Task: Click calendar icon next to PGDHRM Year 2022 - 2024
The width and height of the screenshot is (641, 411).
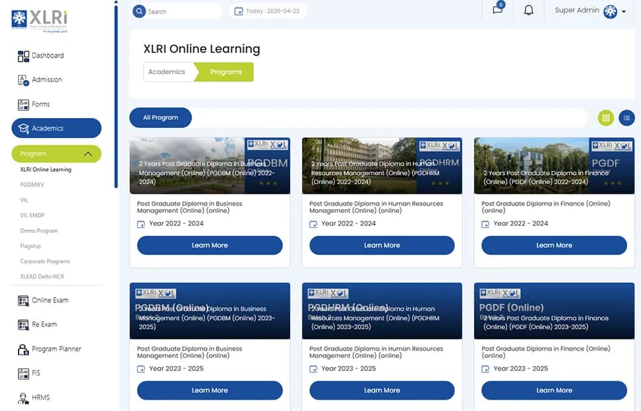Action: point(313,224)
